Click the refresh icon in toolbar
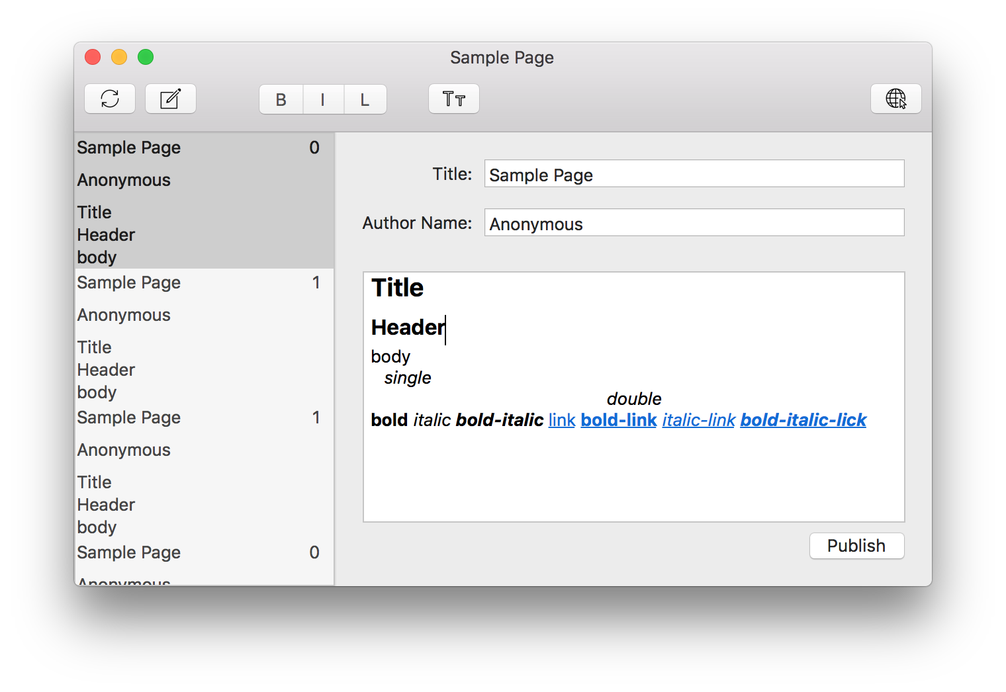 (110, 99)
